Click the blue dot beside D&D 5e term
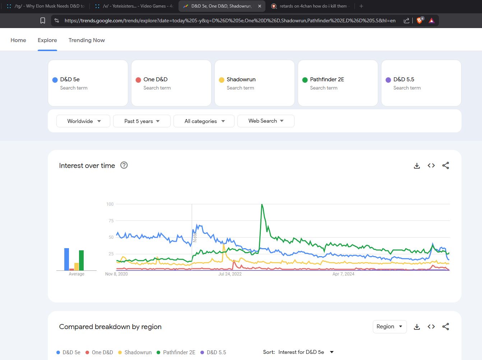 click(x=55, y=80)
